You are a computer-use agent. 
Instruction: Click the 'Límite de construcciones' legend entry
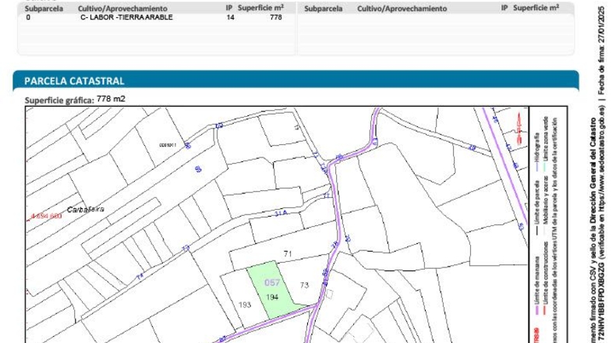click(545, 273)
